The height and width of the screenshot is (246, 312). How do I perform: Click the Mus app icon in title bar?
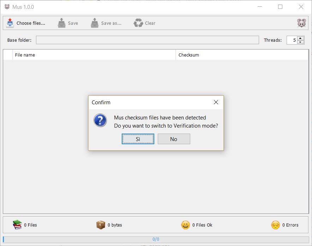pyautogui.click(x=7, y=7)
